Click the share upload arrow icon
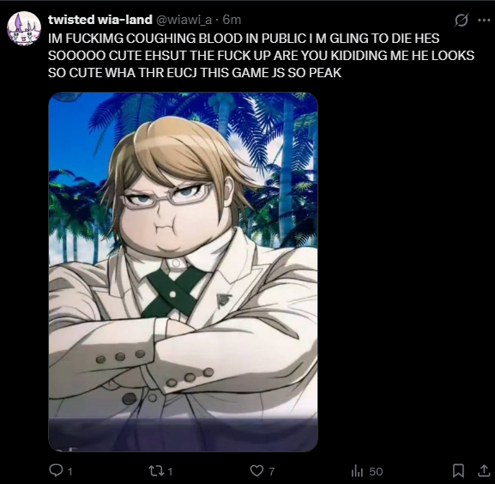 [x=484, y=471]
